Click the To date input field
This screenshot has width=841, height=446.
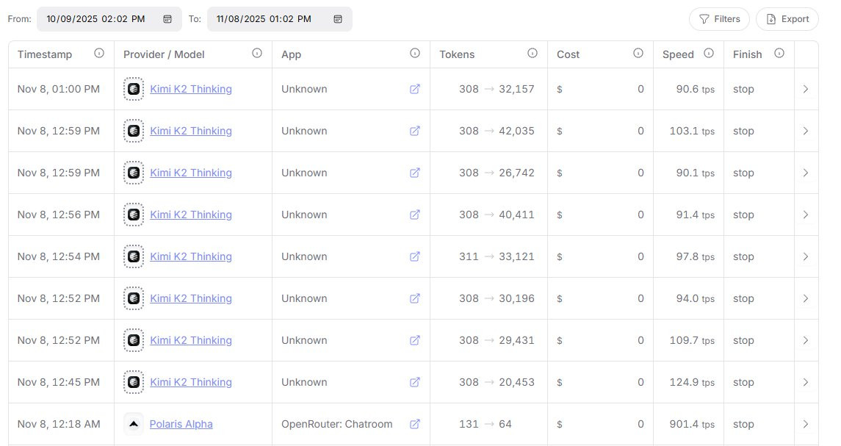266,19
